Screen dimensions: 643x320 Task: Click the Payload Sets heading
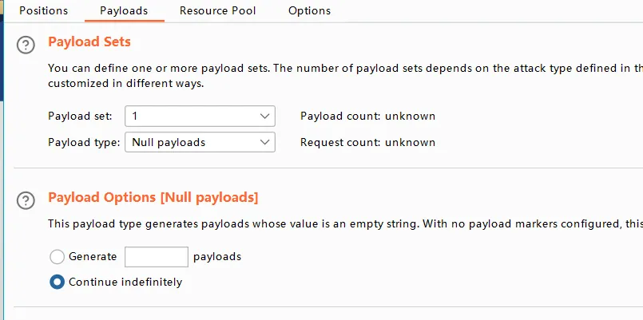pos(89,41)
